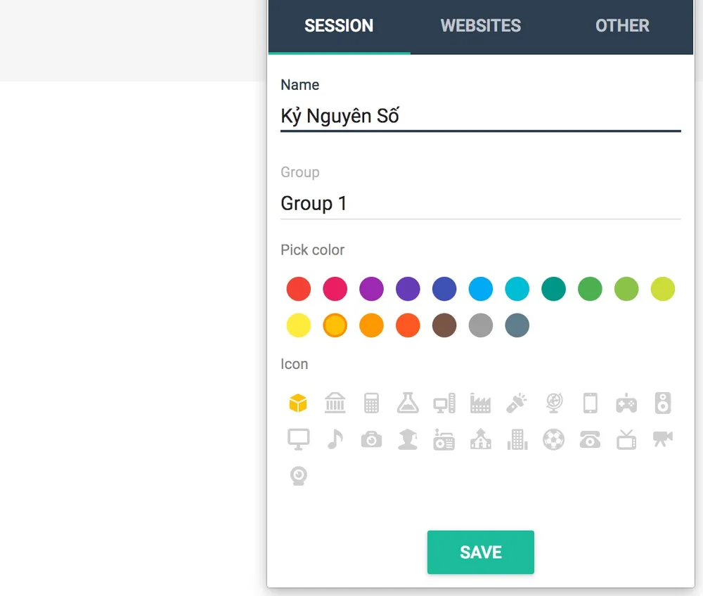Viewport: 703px width, 596px height.
Task: Select the factory icon
Action: click(481, 403)
